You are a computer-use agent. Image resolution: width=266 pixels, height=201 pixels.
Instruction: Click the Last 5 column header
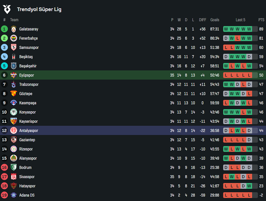click(240, 20)
